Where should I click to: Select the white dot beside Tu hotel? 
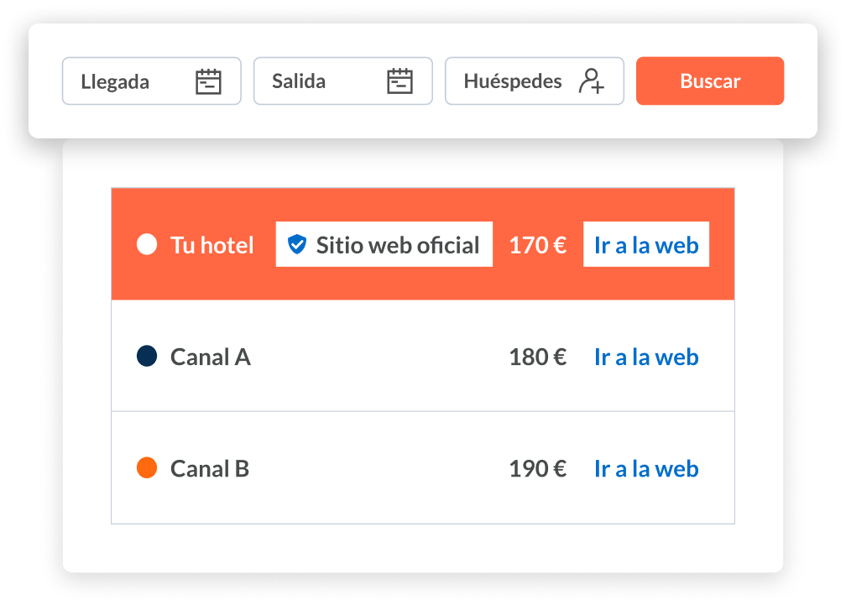pos(147,245)
